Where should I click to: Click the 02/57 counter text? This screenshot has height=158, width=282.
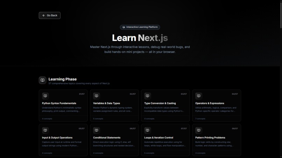pos(133,94)
